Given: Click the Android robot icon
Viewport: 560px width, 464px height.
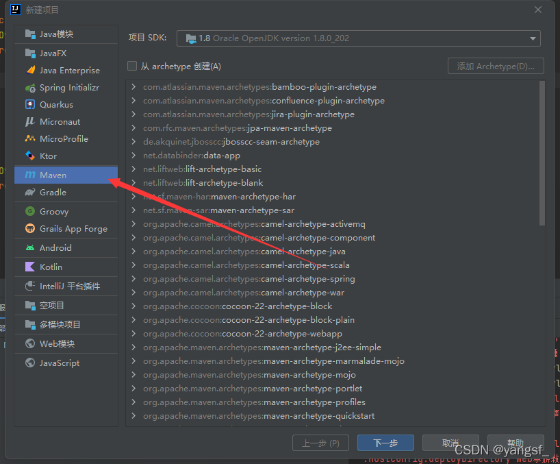Looking at the screenshot, I should point(30,247).
